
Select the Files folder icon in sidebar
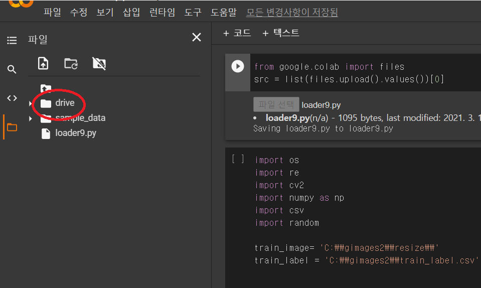click(12, 127)
